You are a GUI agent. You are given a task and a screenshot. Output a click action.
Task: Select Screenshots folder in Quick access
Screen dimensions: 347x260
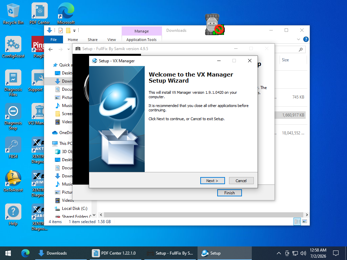point(64,114)
